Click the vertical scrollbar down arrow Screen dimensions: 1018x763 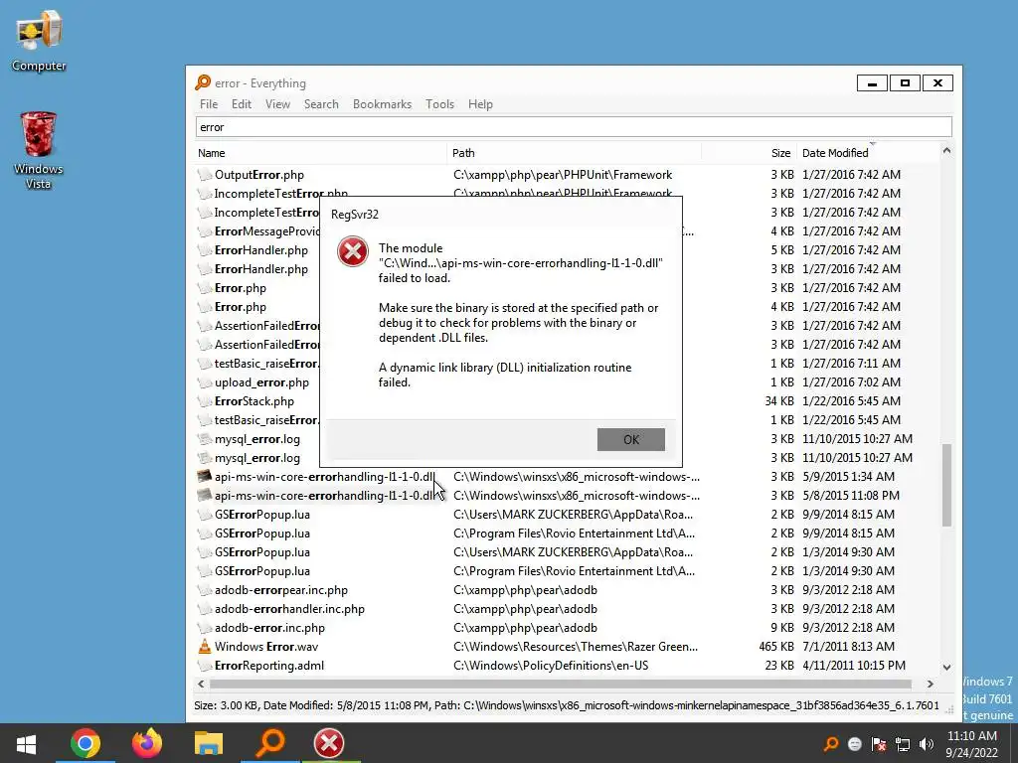point(946,667)
